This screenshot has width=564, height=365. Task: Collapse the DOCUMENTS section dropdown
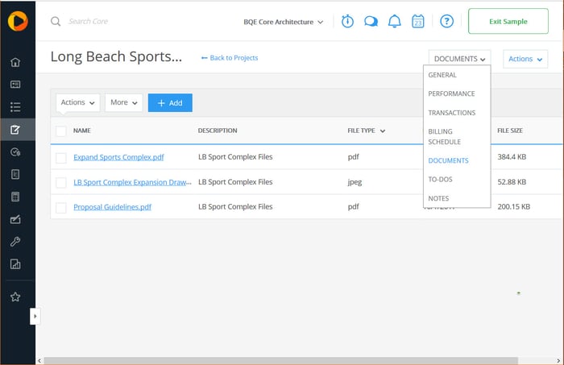coord(460,59)
